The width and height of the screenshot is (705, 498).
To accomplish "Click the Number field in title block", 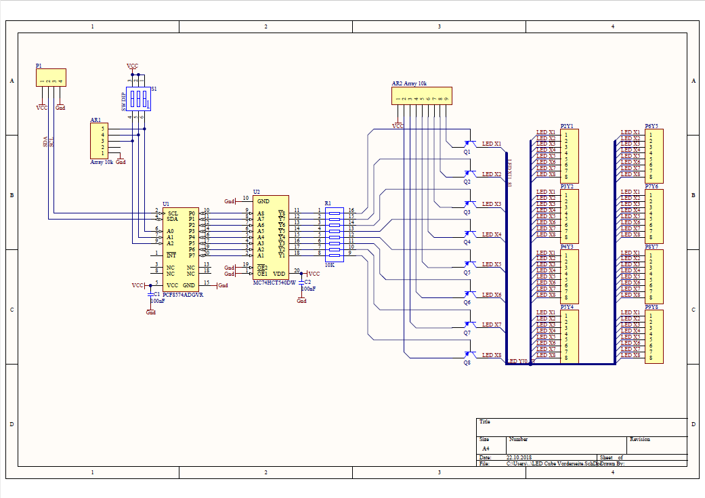I will [567, 445].
